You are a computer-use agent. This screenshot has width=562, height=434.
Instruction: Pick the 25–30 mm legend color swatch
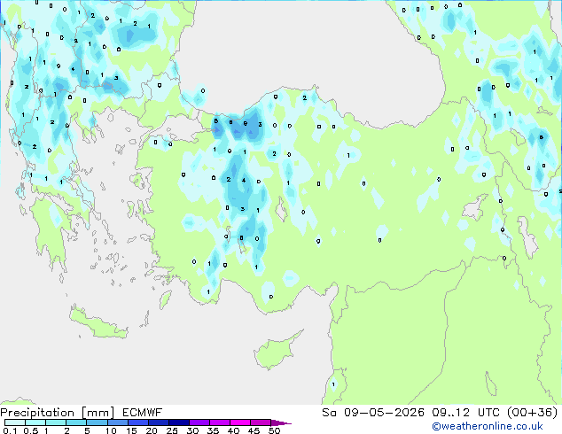click(178, 422)
